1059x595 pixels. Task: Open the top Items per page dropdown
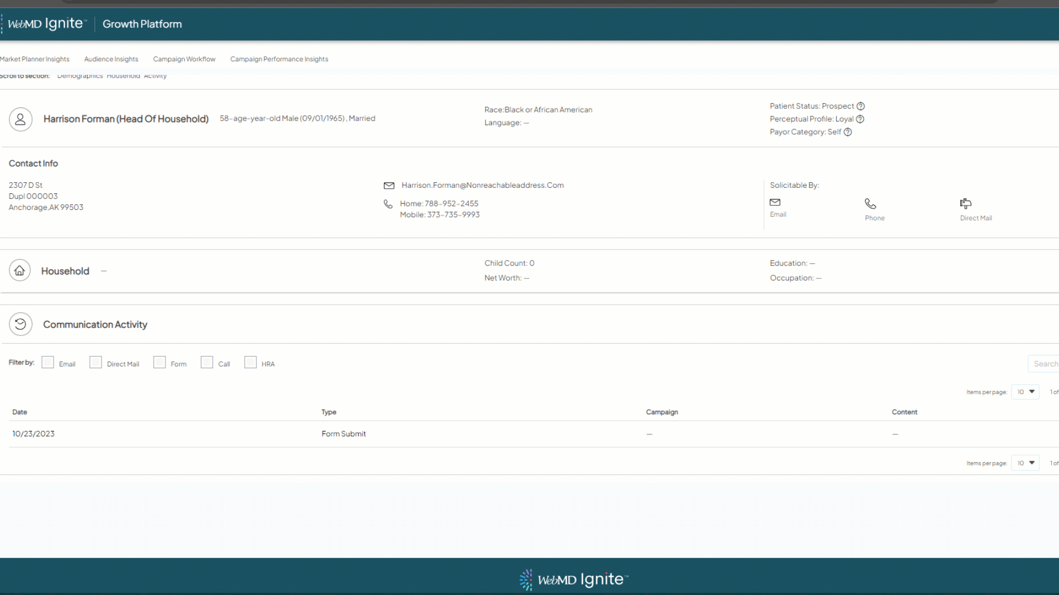[x=1024, y=392]
